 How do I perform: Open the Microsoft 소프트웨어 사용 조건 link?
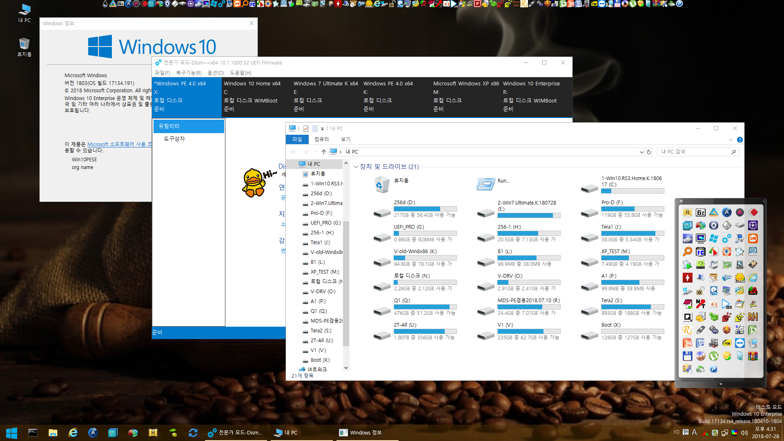(x=119, y=144)
